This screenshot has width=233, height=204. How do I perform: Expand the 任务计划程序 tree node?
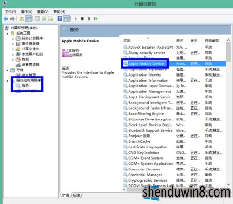13,39
